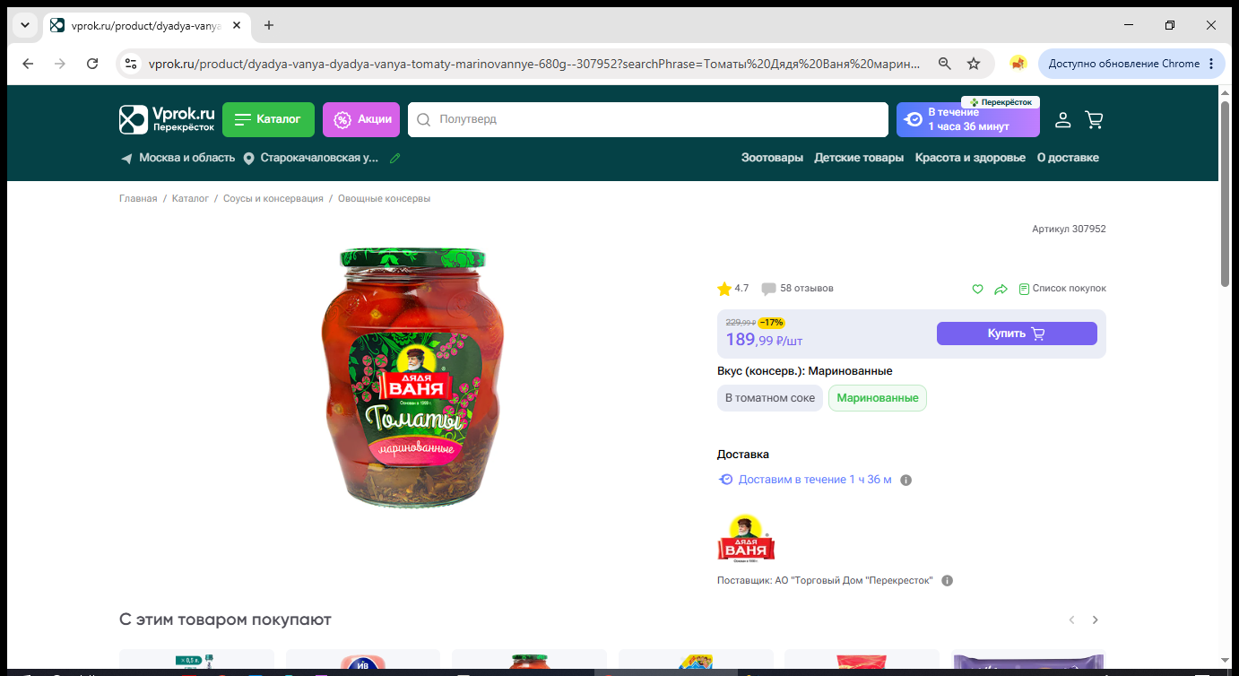The image size is (1239, 676).
Task: Go to Главная breadcrumb link
Action: tap(138, 199)
